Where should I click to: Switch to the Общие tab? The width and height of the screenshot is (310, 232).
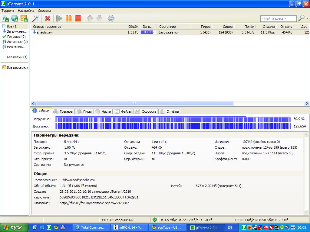coord(41,111)
